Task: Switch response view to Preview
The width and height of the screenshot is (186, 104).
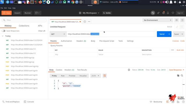Action: pos(72,76)
